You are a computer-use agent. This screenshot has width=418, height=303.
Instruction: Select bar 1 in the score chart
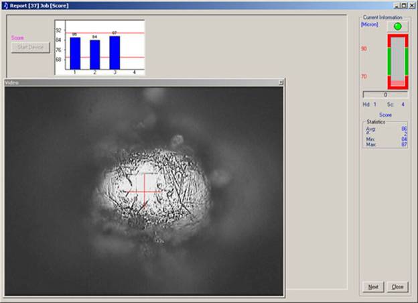pos(75,52)
